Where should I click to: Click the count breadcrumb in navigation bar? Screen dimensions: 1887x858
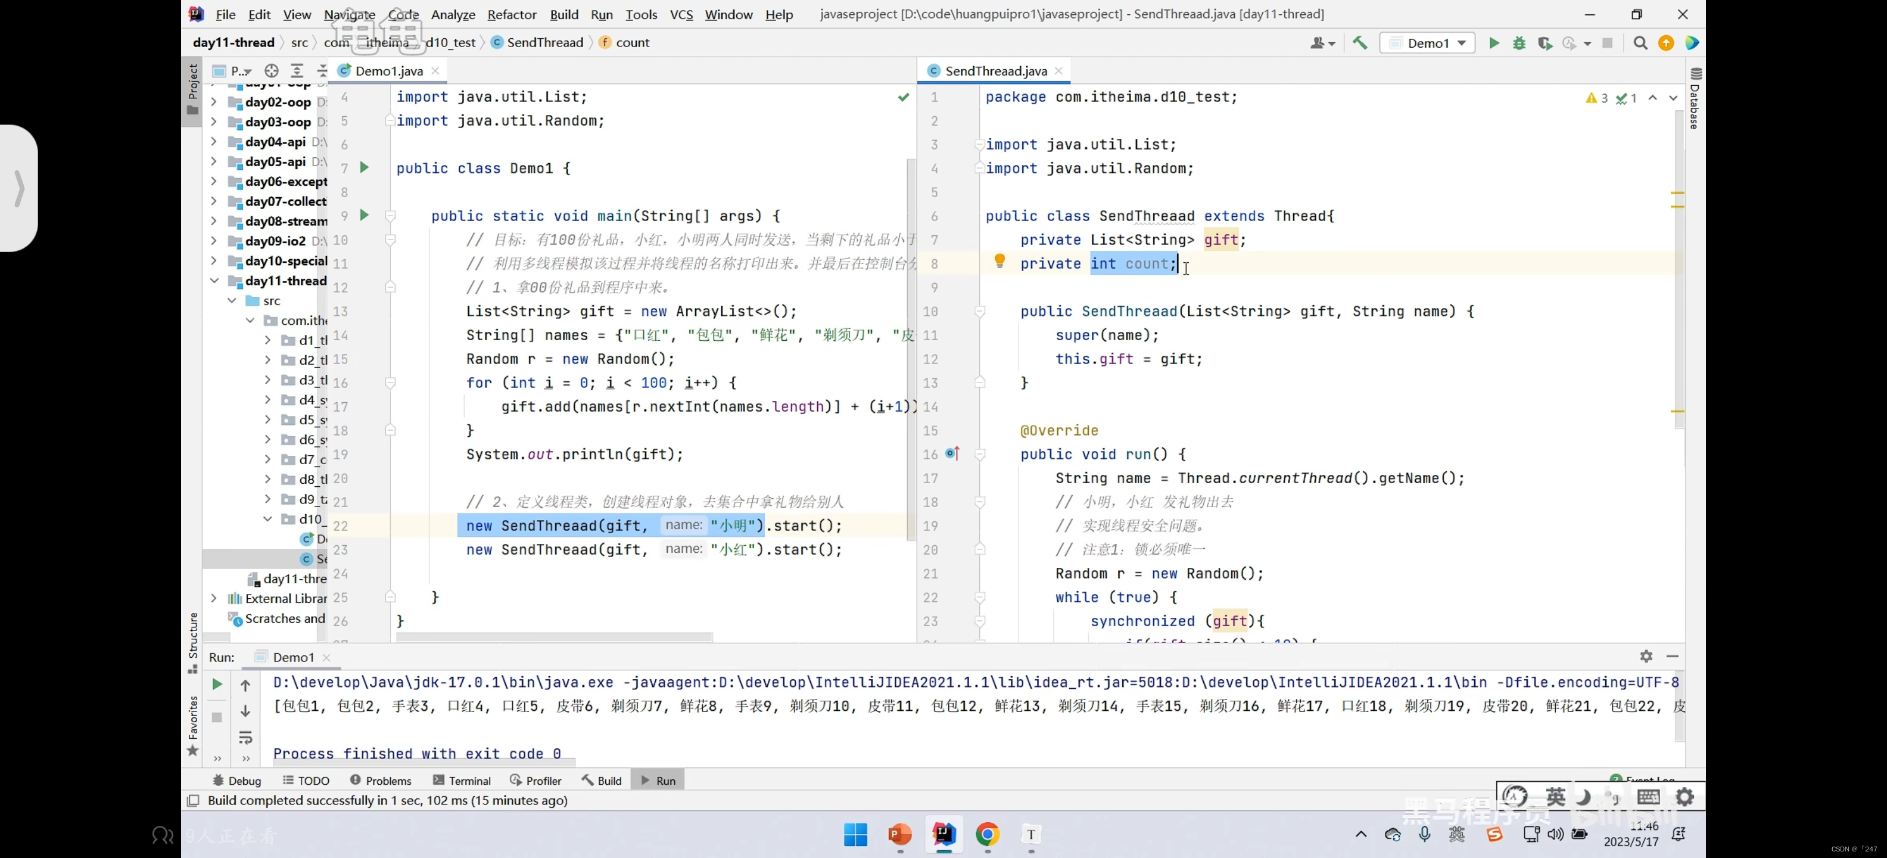633,41
